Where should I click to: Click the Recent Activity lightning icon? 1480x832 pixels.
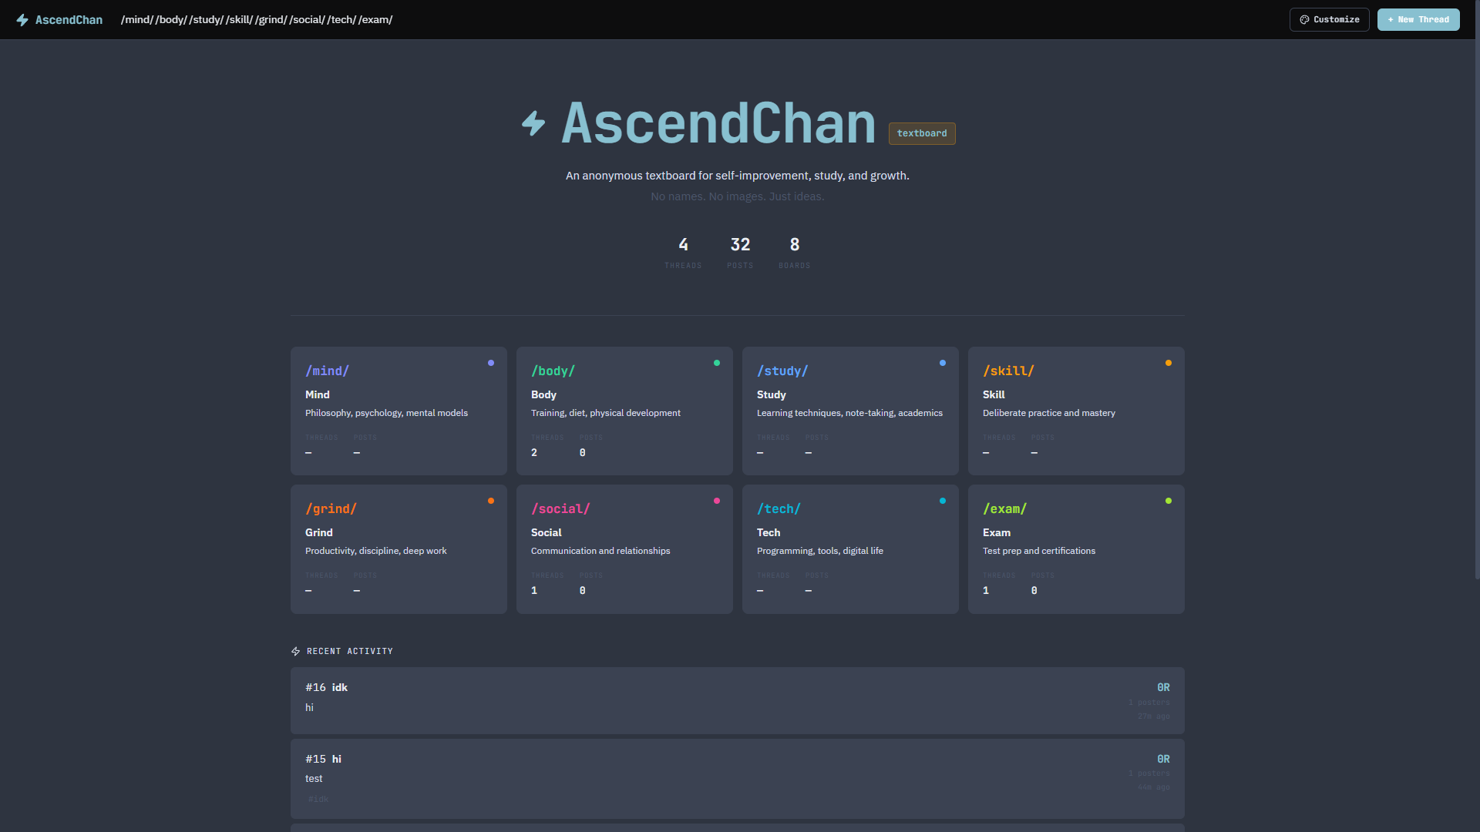point(295,652)
